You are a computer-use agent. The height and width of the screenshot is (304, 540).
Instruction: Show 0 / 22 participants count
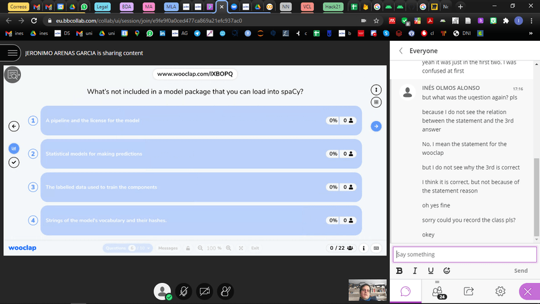tap(341, 248)
